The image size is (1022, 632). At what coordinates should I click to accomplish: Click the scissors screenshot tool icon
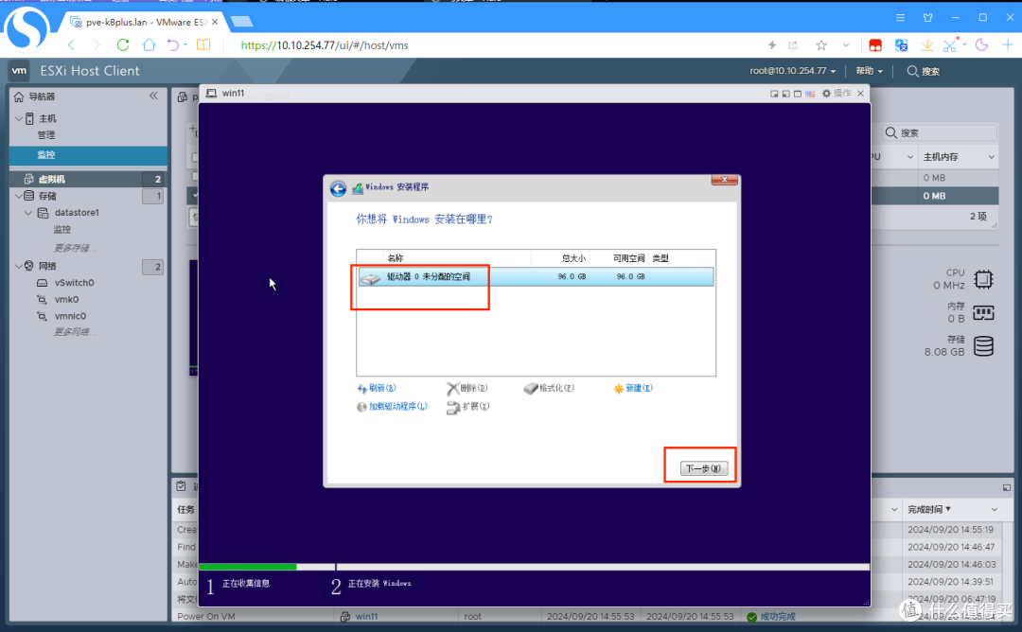tap(950, 45)
